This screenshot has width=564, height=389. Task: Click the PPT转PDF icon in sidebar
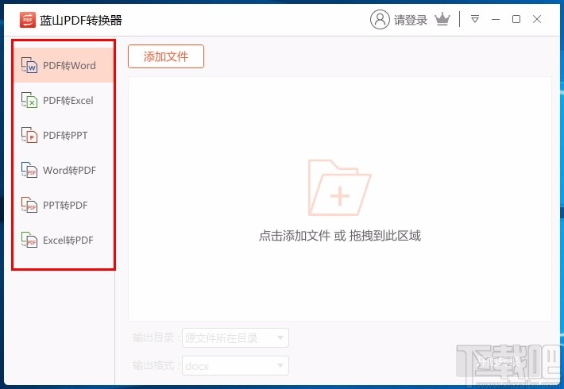(x=29, y=205)
